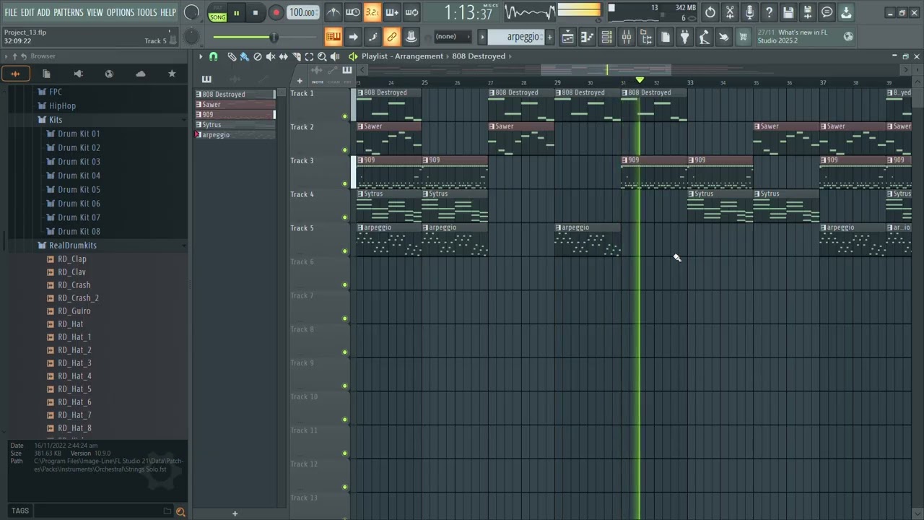The image size is (924, 520).
Task: Select the 808 Destroyed pattern in picker
Action: pyautogui.click(x=235, y=95)
